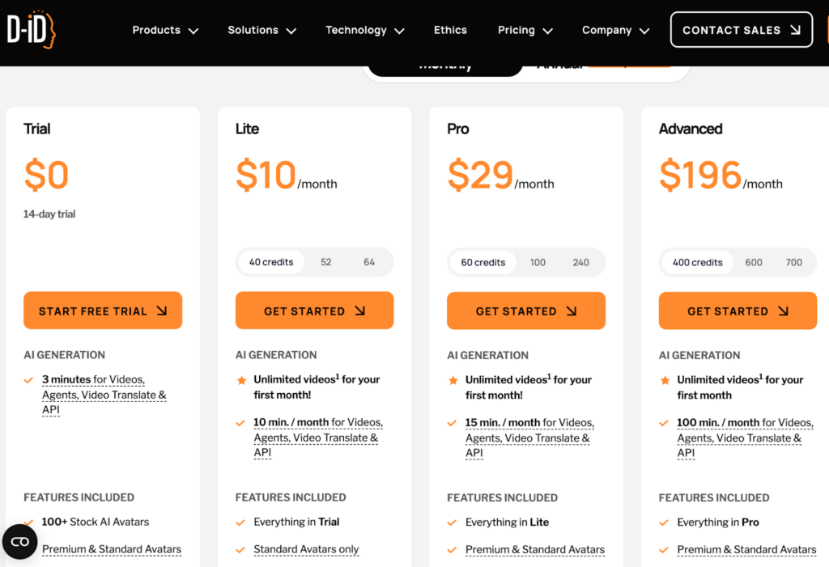
Task: Click the '3 minutes for Videos' Trial feature
Action: [x=104, y=394]
